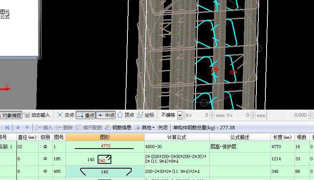Image resolution: width=314 pixels, height=180 pixels.
Task: Select the diameter cell with value 22
Action: pyautogui.click(x=27, y=147)
